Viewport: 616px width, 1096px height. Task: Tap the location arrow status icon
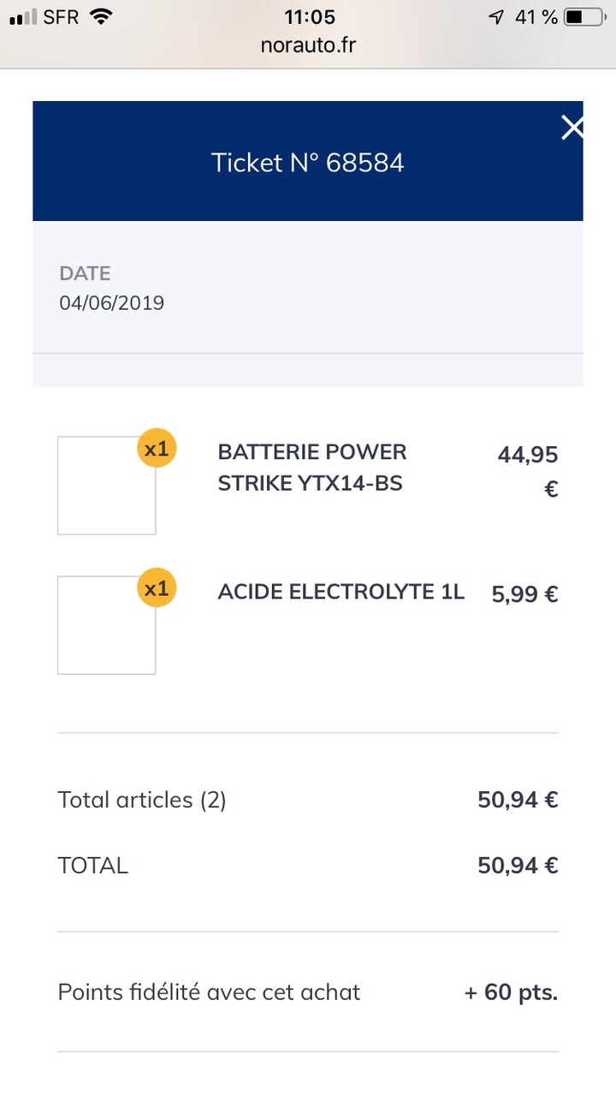[496, 17]
